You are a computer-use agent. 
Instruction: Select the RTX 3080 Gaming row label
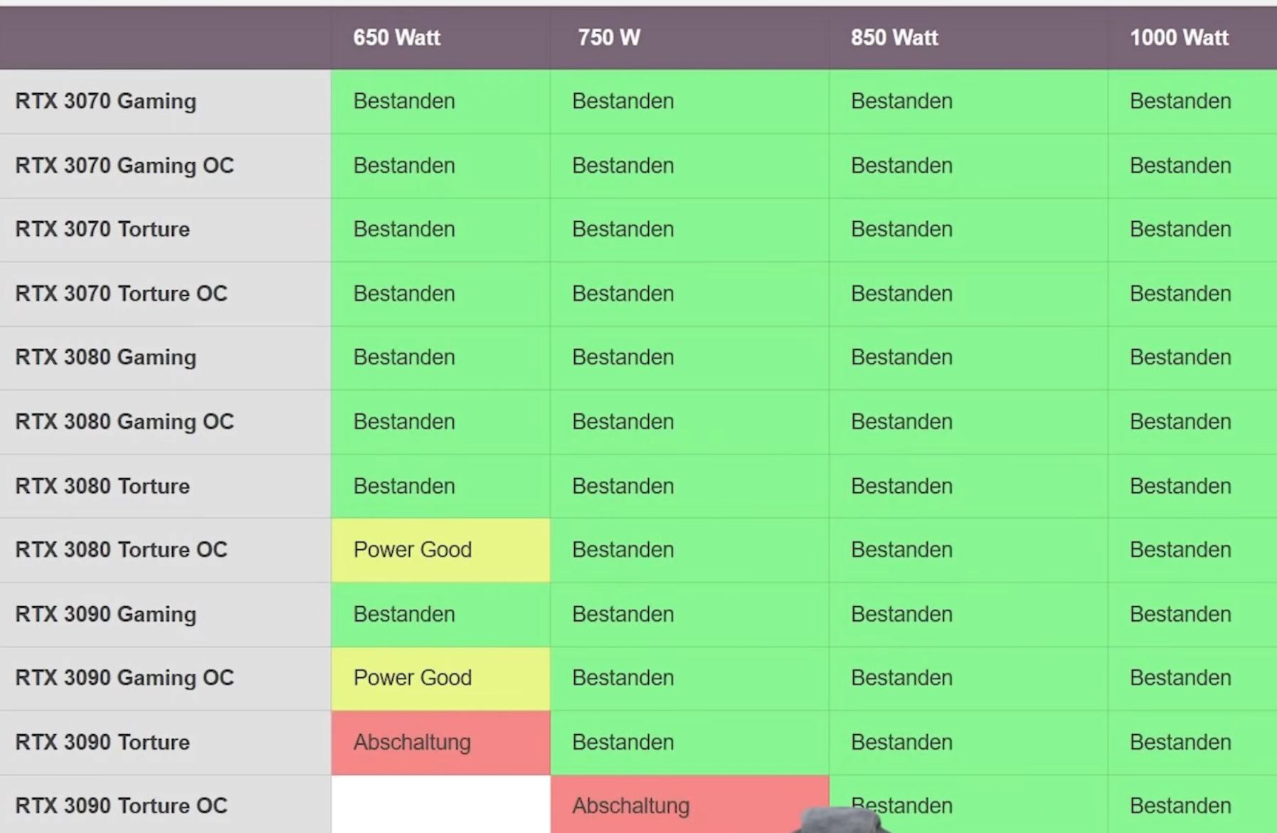pos(106,357)
